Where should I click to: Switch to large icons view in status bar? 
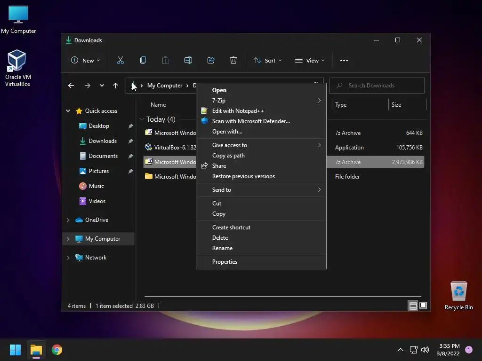423,306
